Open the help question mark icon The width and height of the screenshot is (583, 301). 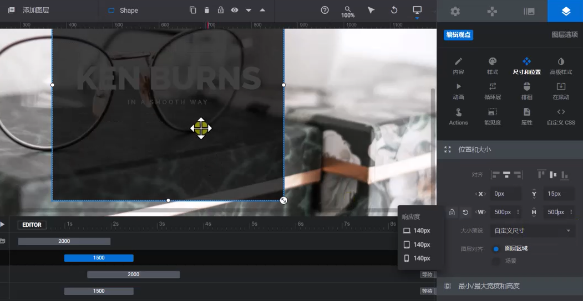click(325, 10)
